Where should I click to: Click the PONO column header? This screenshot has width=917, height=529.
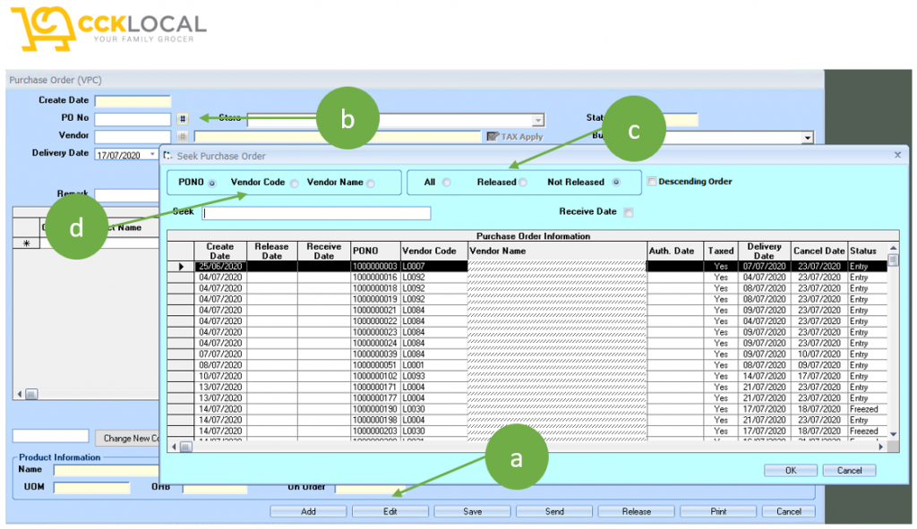[x=375, y=251]
